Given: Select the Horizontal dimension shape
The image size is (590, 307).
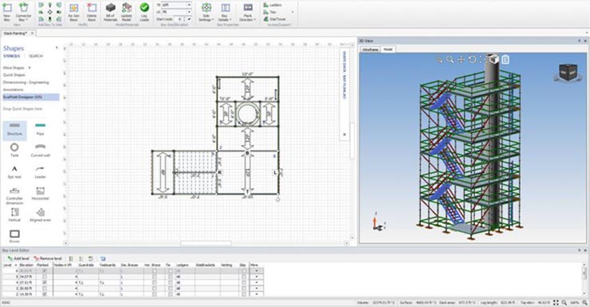Looking at the screenshot, I should point(40,194).
